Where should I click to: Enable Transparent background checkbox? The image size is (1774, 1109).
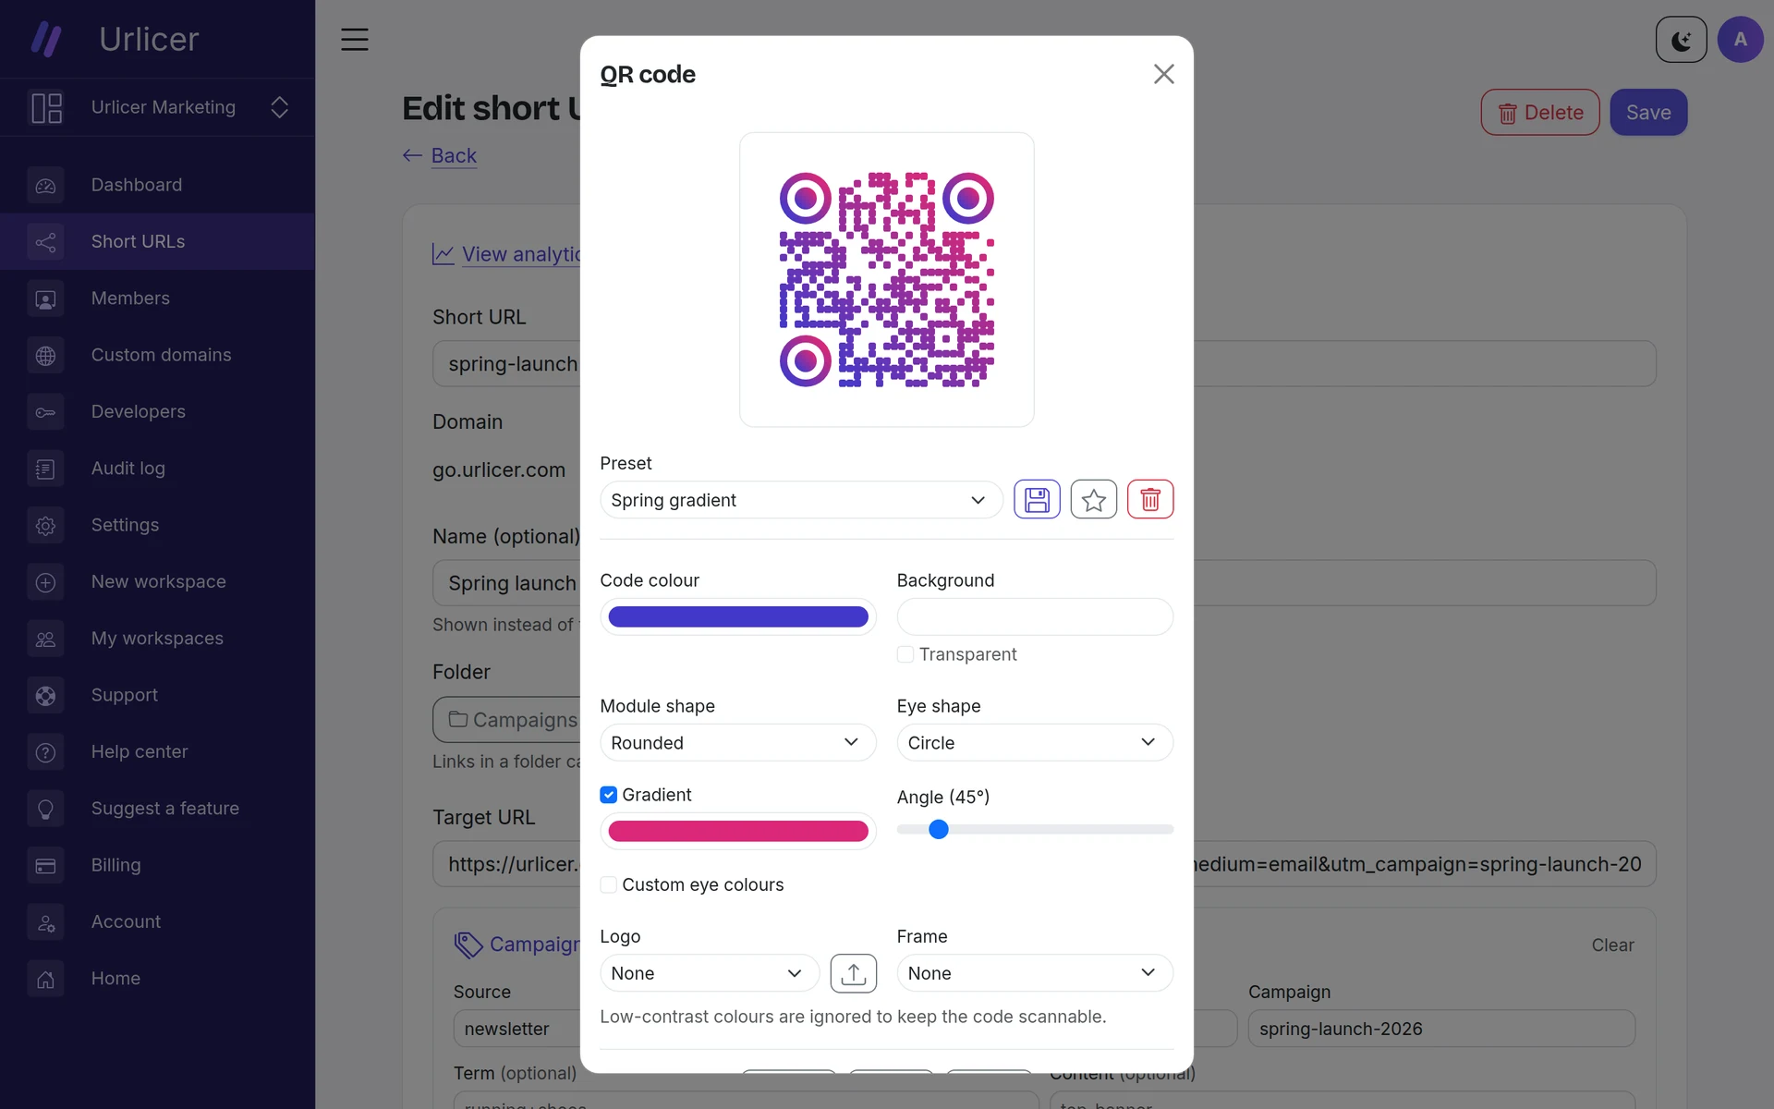pyautogui.click(x=905, y=654)
